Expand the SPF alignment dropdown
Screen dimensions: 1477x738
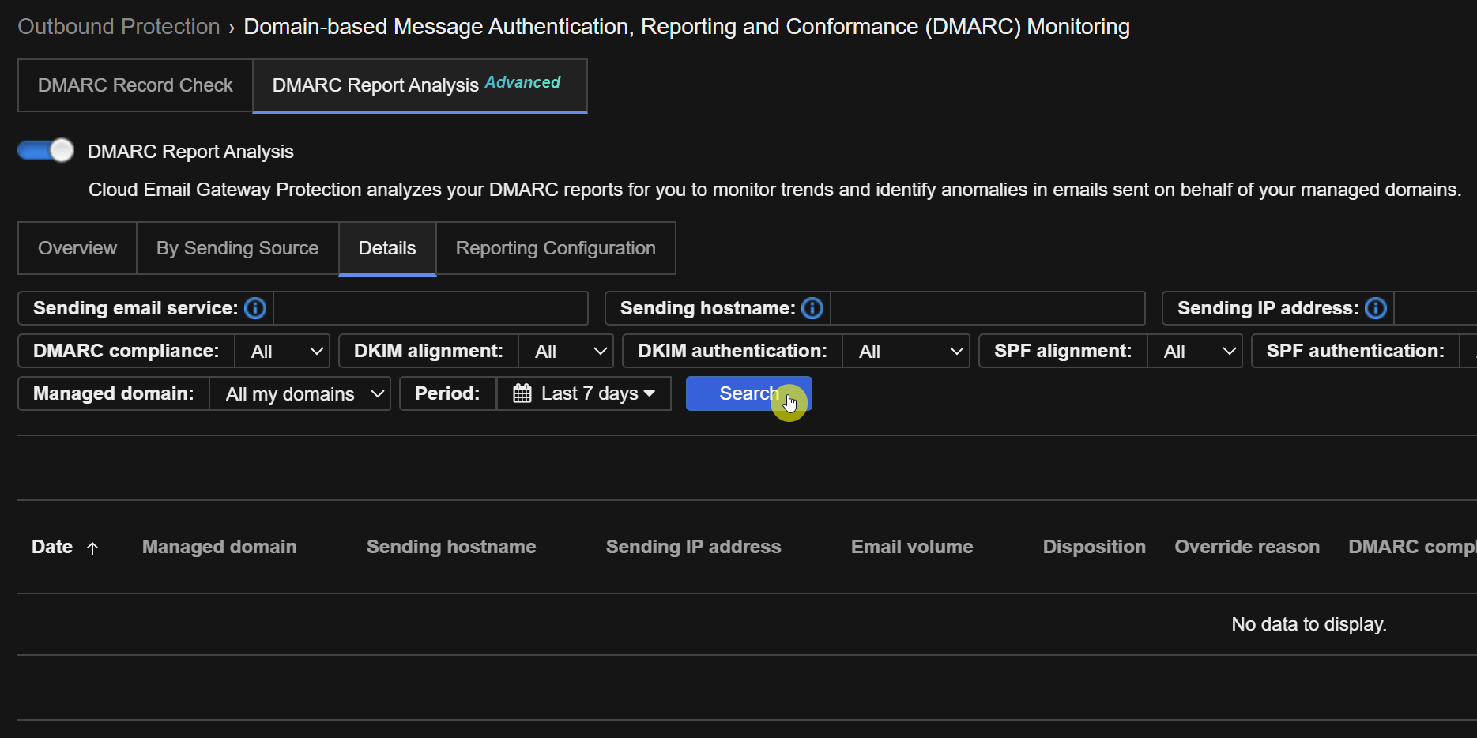point(1195,352)
